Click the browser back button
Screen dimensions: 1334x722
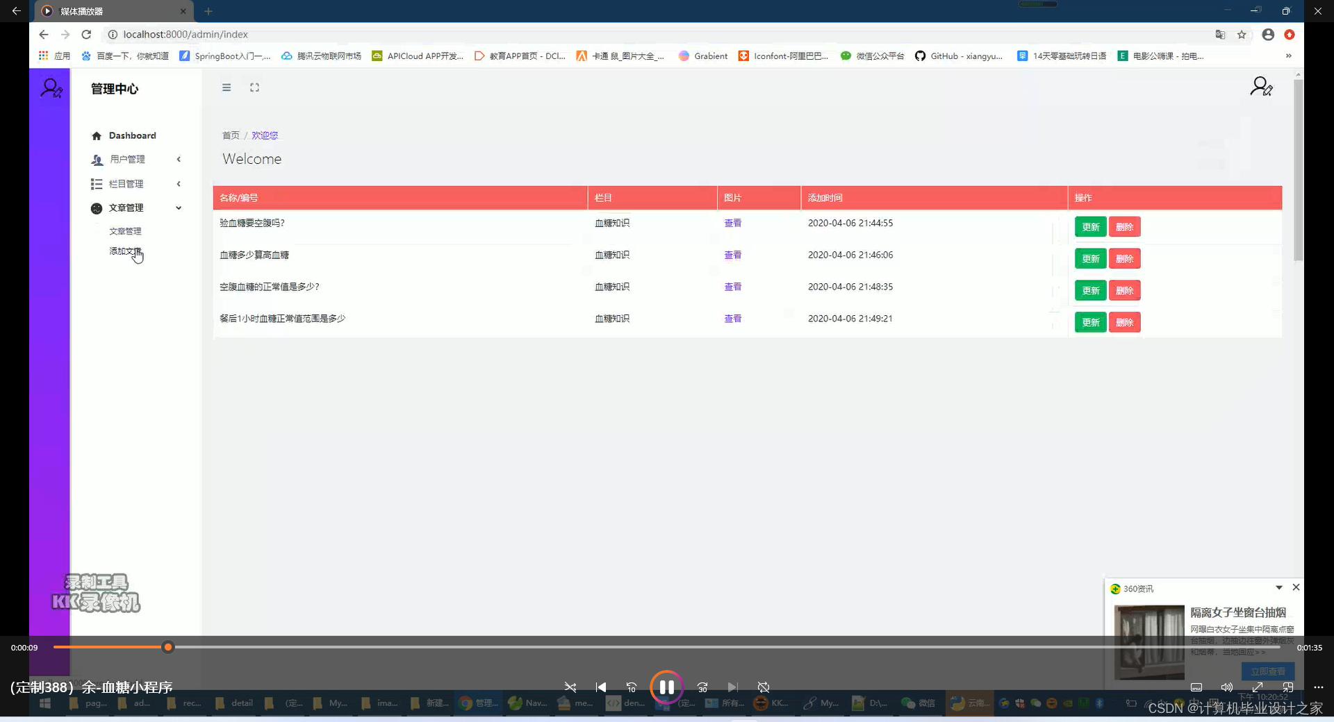click(44, 34)
